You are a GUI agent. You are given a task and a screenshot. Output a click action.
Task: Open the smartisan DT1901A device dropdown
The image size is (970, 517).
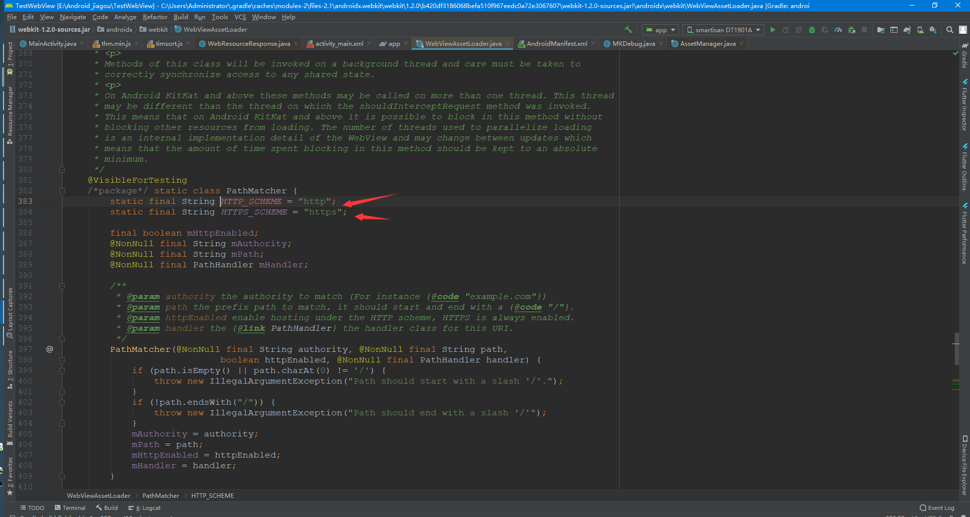724,30
